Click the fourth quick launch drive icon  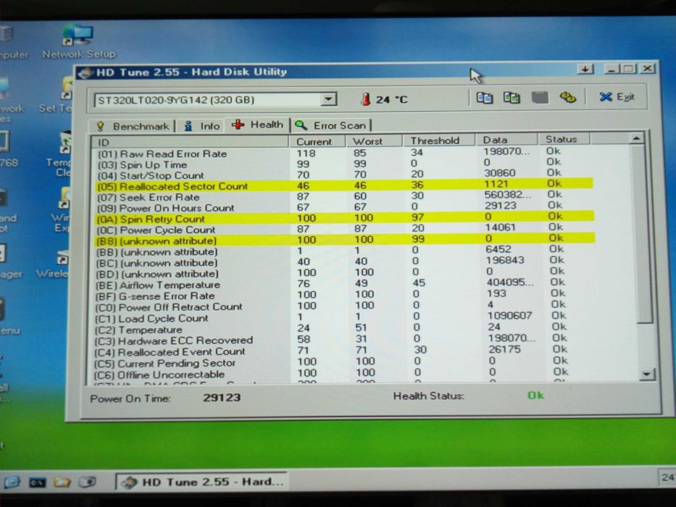click(88, 482)
